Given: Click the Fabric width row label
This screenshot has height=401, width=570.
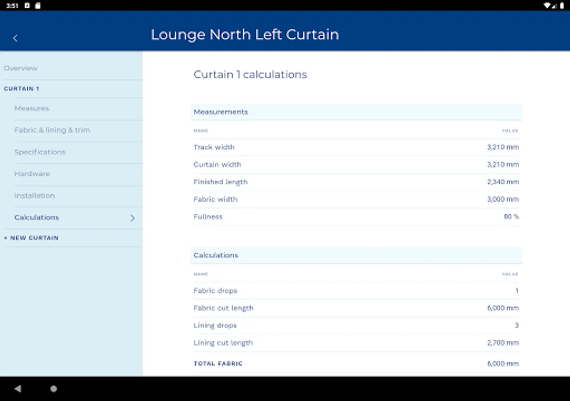Looking at the screenshot, I should 216,199.
